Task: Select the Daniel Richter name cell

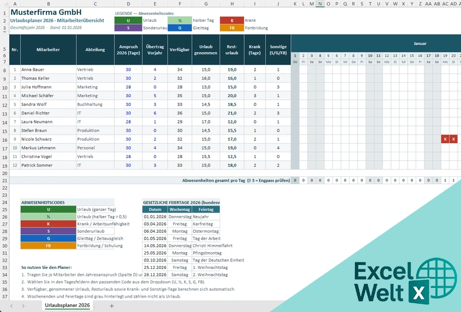Action: (48, 113)
